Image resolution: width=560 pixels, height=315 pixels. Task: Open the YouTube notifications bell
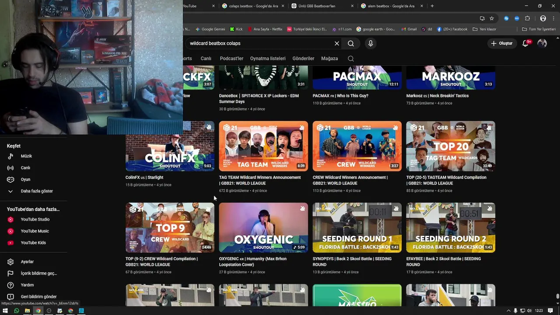[526, 43]
